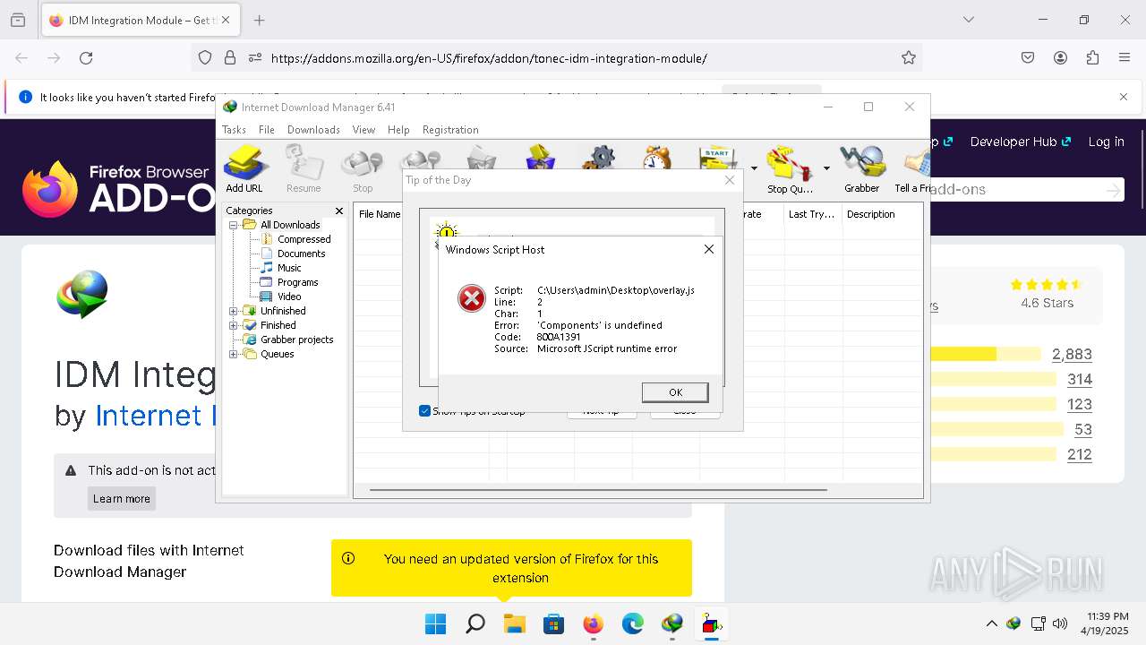Screen dimensions: 1146x645
Task: Click the Stop Queue icon in IDM toolbar
Action: [790, 168]
